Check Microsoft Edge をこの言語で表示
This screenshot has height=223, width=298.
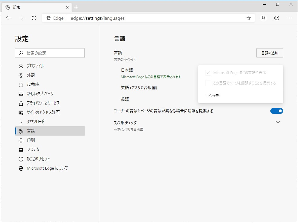pos(208,73)
